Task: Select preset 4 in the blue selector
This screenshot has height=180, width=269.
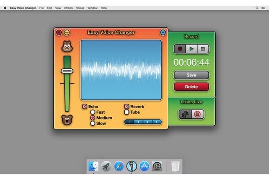Action: click(x=156, y=122)
